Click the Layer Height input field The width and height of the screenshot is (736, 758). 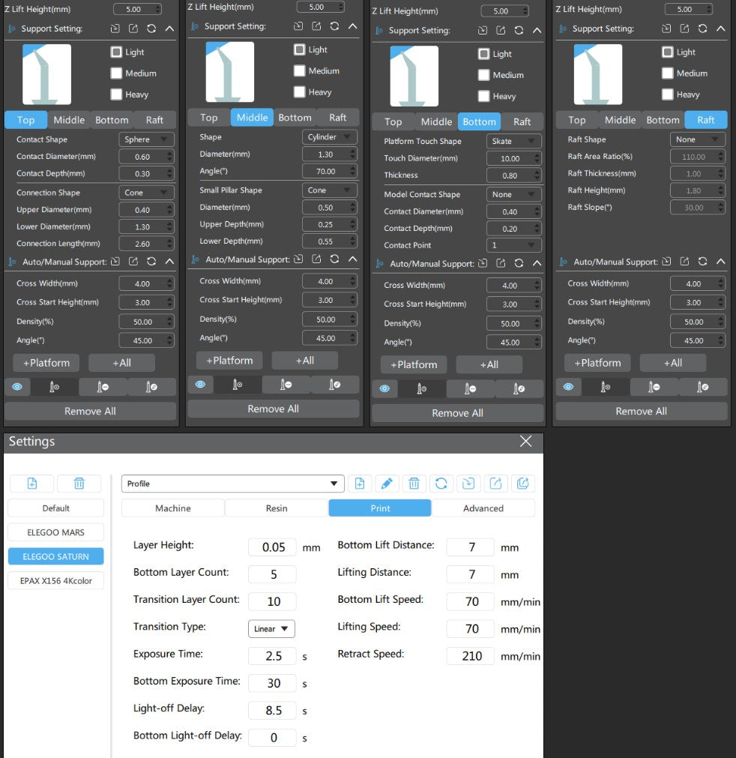(x=272, y=547)
